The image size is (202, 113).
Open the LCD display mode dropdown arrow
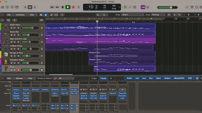coord(120,7)
